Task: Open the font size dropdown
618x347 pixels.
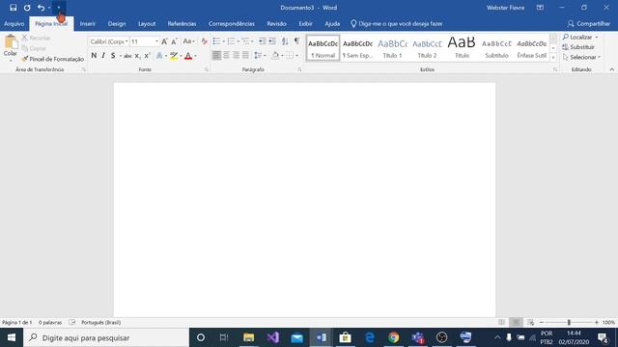Action: point(156,41)
